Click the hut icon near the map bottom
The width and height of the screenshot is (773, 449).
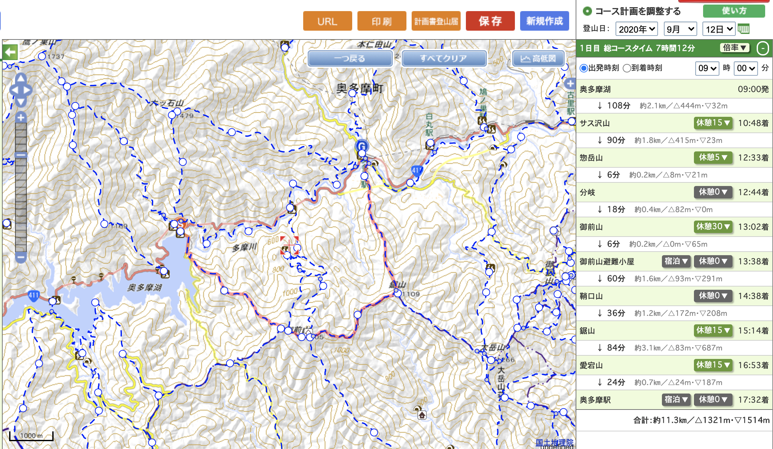[422, 415]
